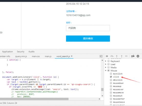Enable the dblclick breakpoint checkbox
The width and height of the screenshot is (142, 106).
point(111,80)
